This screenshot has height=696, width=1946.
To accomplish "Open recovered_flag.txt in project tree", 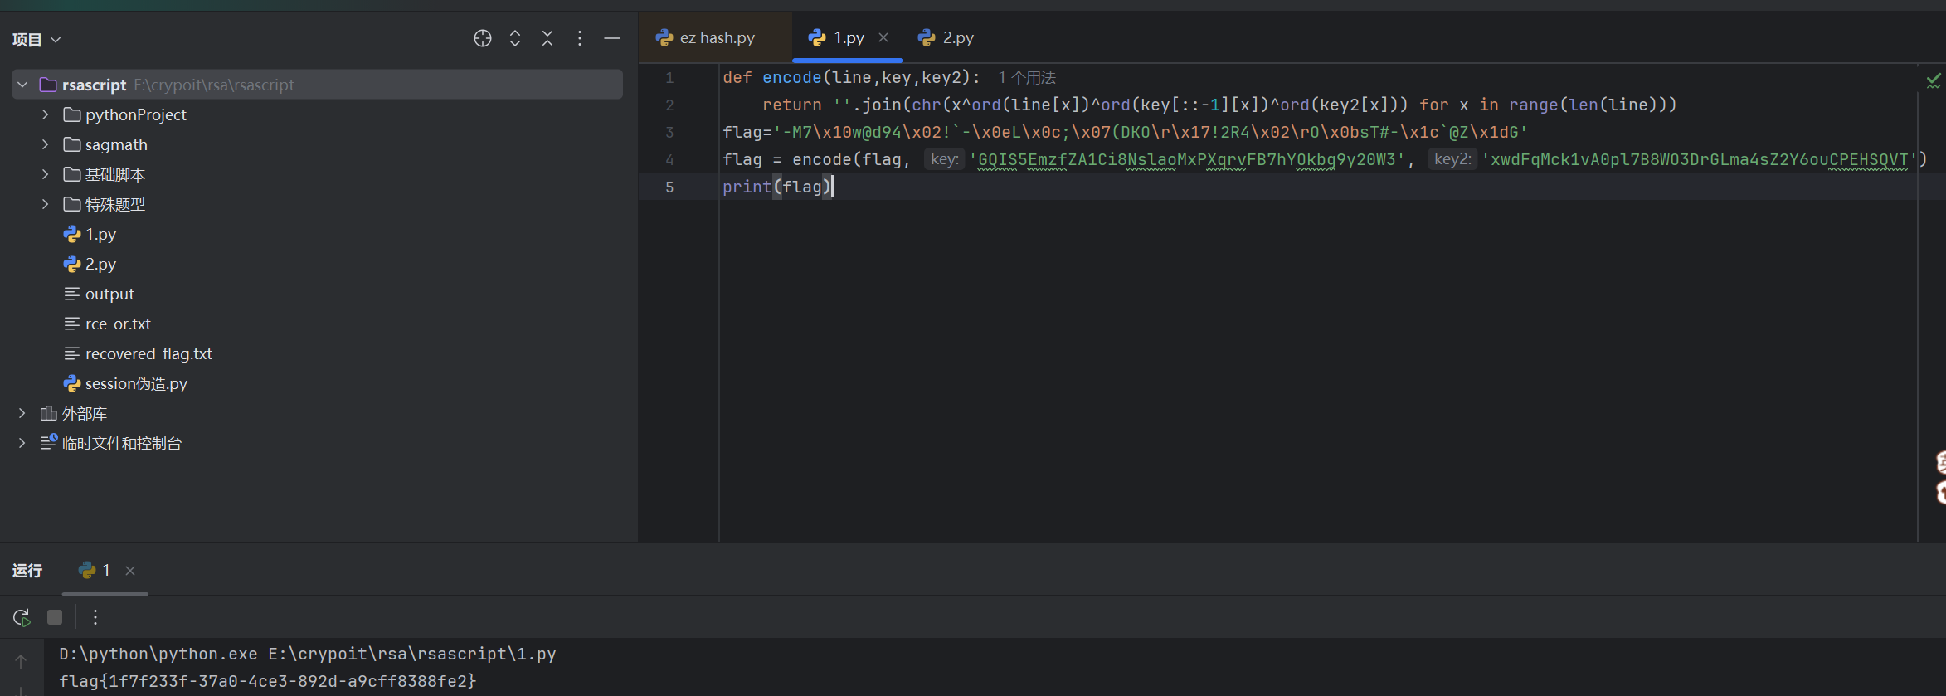I will 148,353.
